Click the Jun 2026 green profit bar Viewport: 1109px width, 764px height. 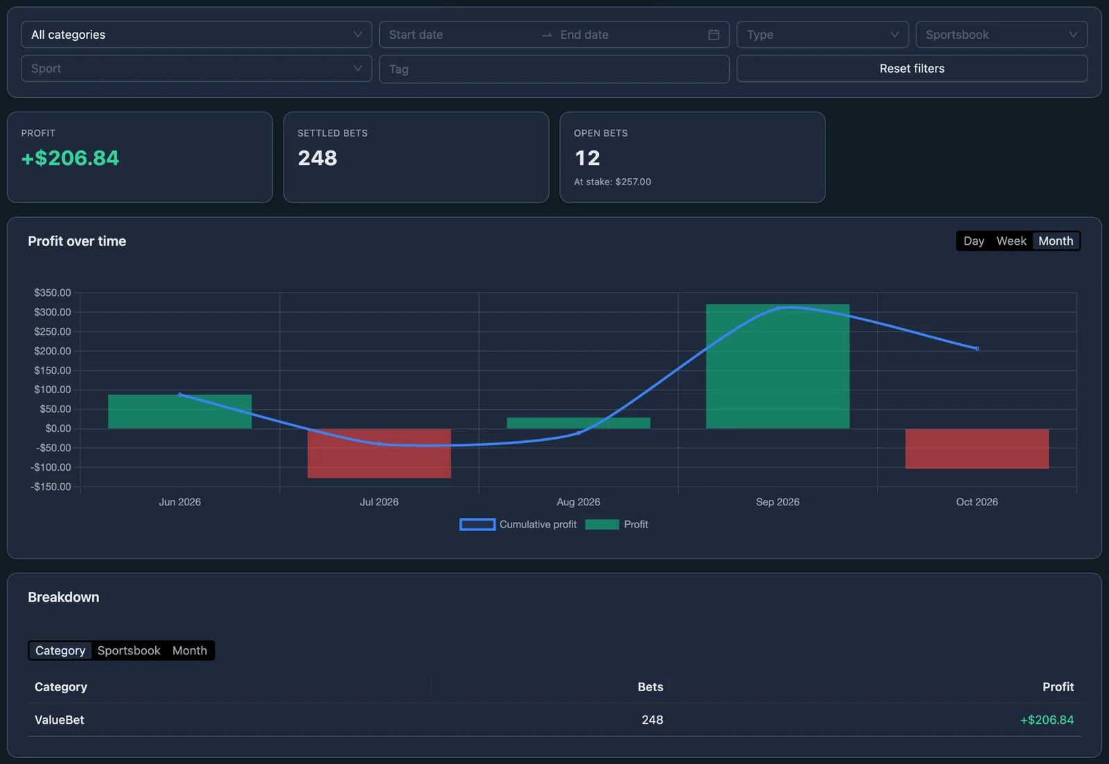point(180,412)
